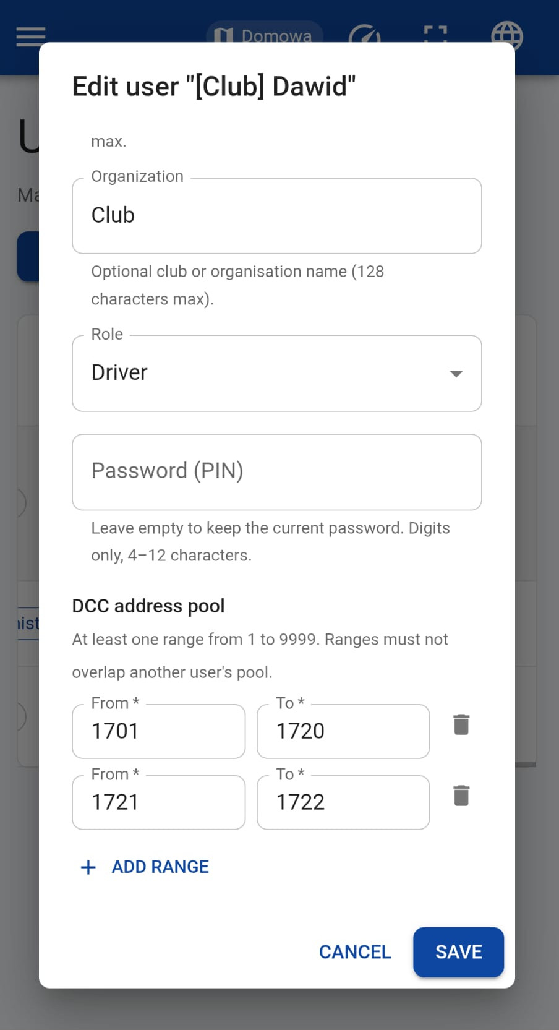The height and width of the screenshot is (1030, 559).
Task: Save the user changes
Action: [459, 952]
